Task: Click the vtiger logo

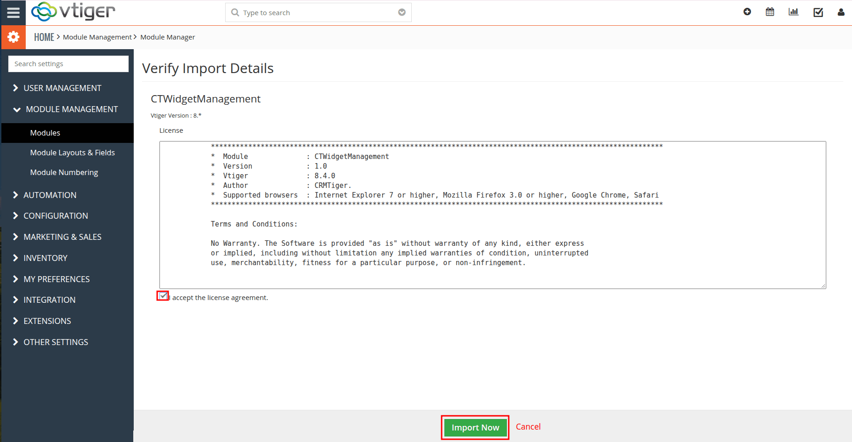Action: point(73,11)
